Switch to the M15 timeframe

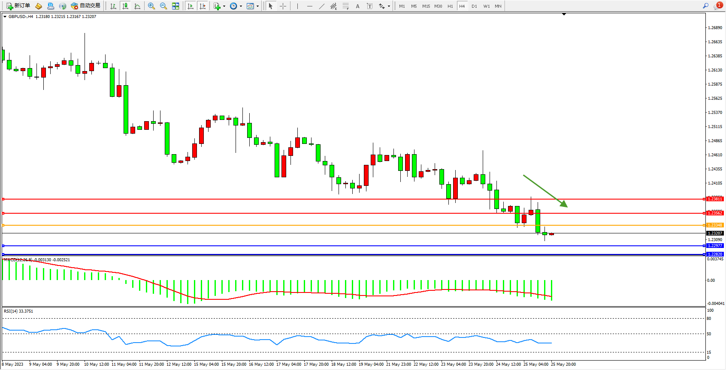[426, 6]
